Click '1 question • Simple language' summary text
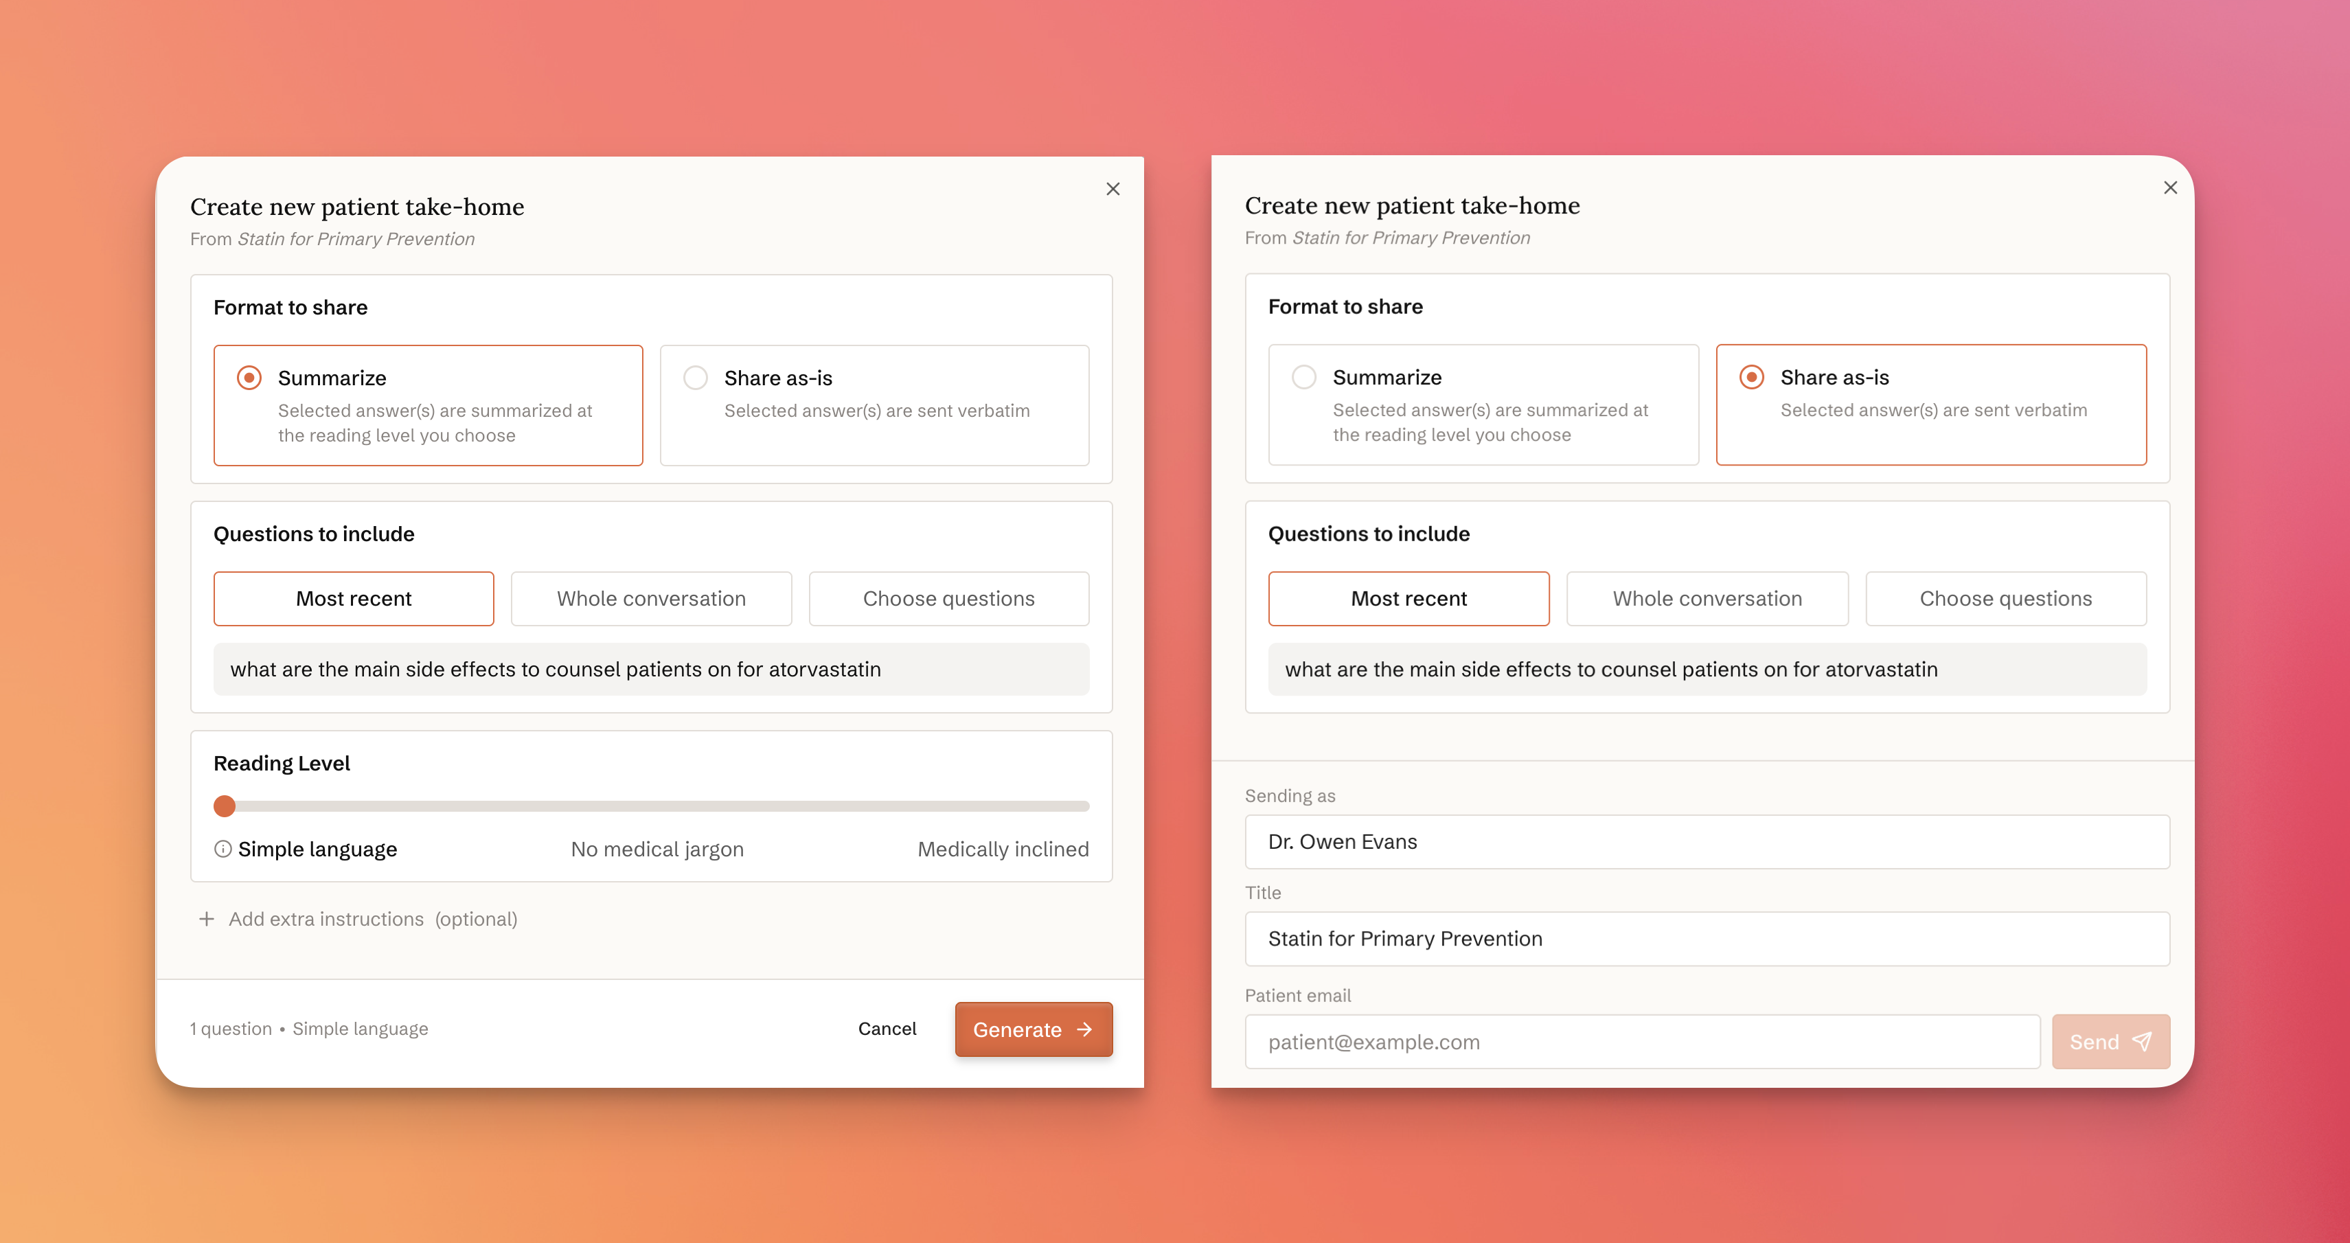 tap(309, 1029)
